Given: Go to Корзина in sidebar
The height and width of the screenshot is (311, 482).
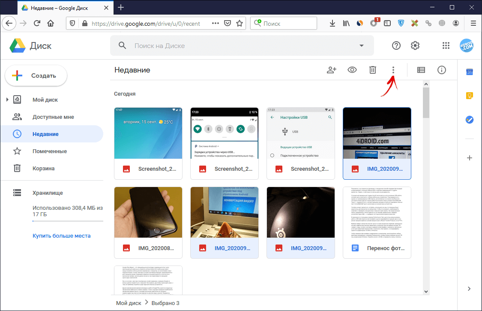Looking at the screenshot, I should [43, 169].
